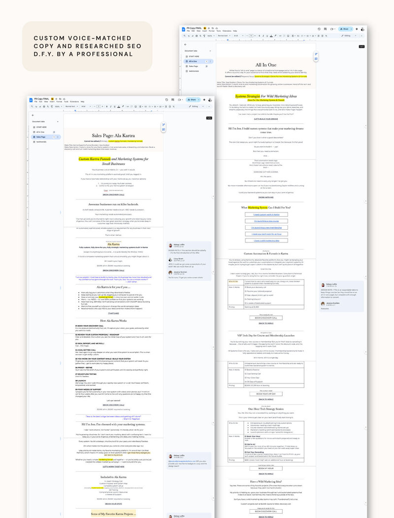Enable underline formatting
Viewport: 394px width, 518px height.
pos(114,106)
